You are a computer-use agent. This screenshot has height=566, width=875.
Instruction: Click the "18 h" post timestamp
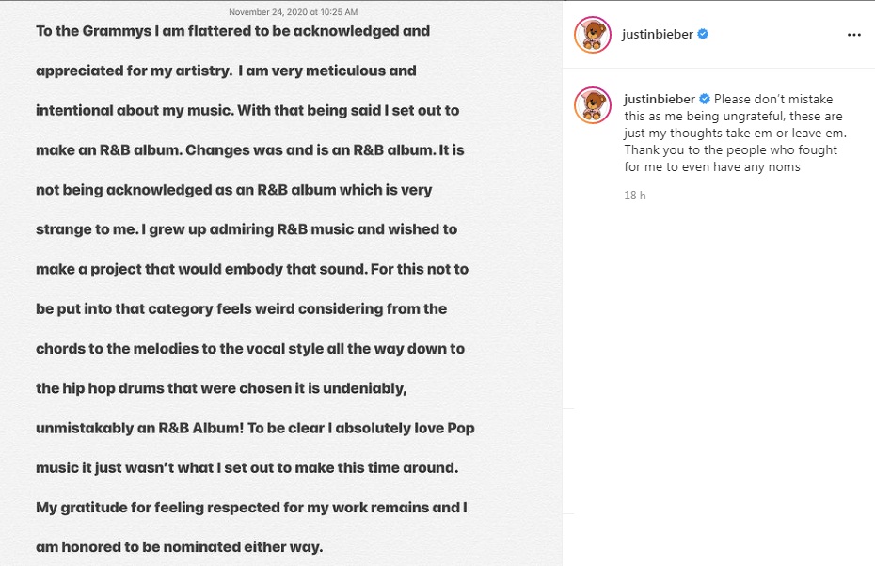[x=634, y=196]
